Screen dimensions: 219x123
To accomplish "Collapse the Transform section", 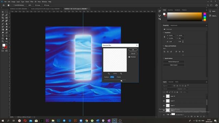I will [x=164, y=33].
